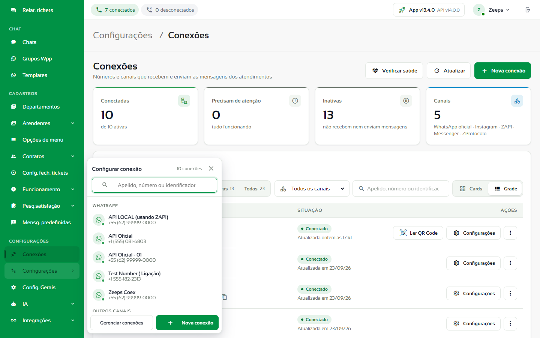Click the Conectadas card icon

coord(184,101)
